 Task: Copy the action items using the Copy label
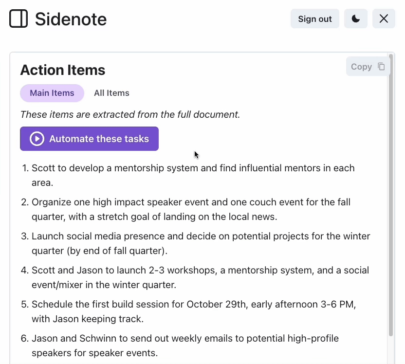pos(361,67)
